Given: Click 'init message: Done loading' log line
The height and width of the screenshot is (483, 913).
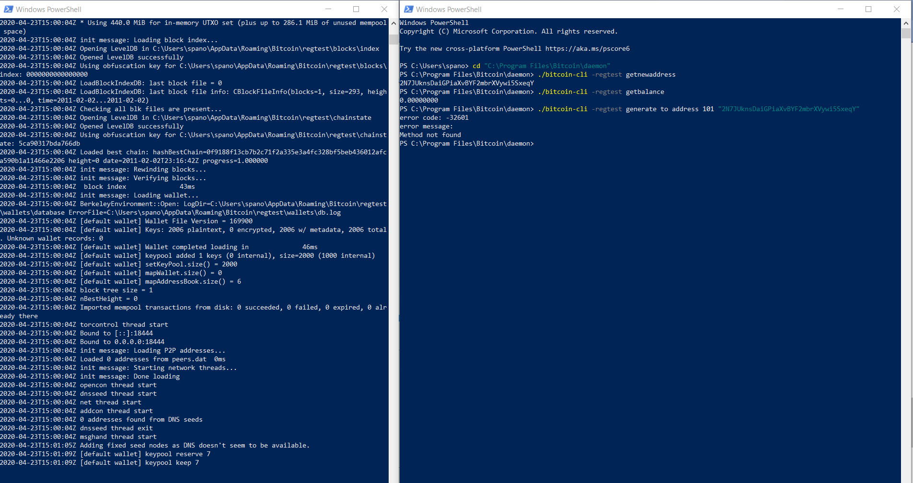Looking at the screenshot, I should click(90, 376).
